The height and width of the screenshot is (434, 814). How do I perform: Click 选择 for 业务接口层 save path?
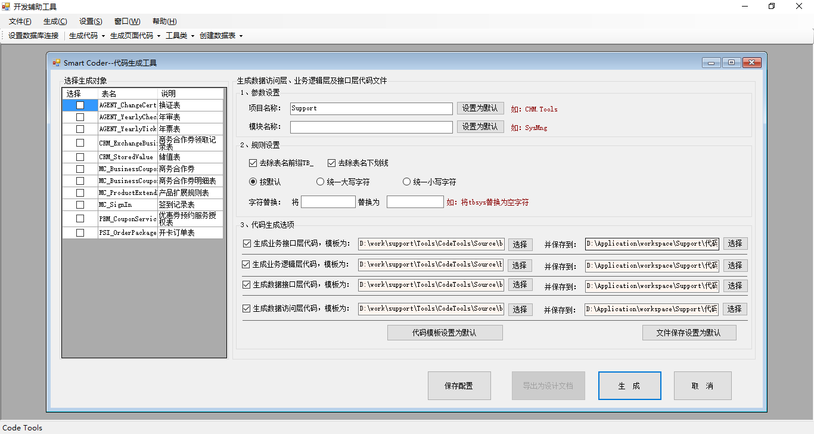[x=735, y=243]
